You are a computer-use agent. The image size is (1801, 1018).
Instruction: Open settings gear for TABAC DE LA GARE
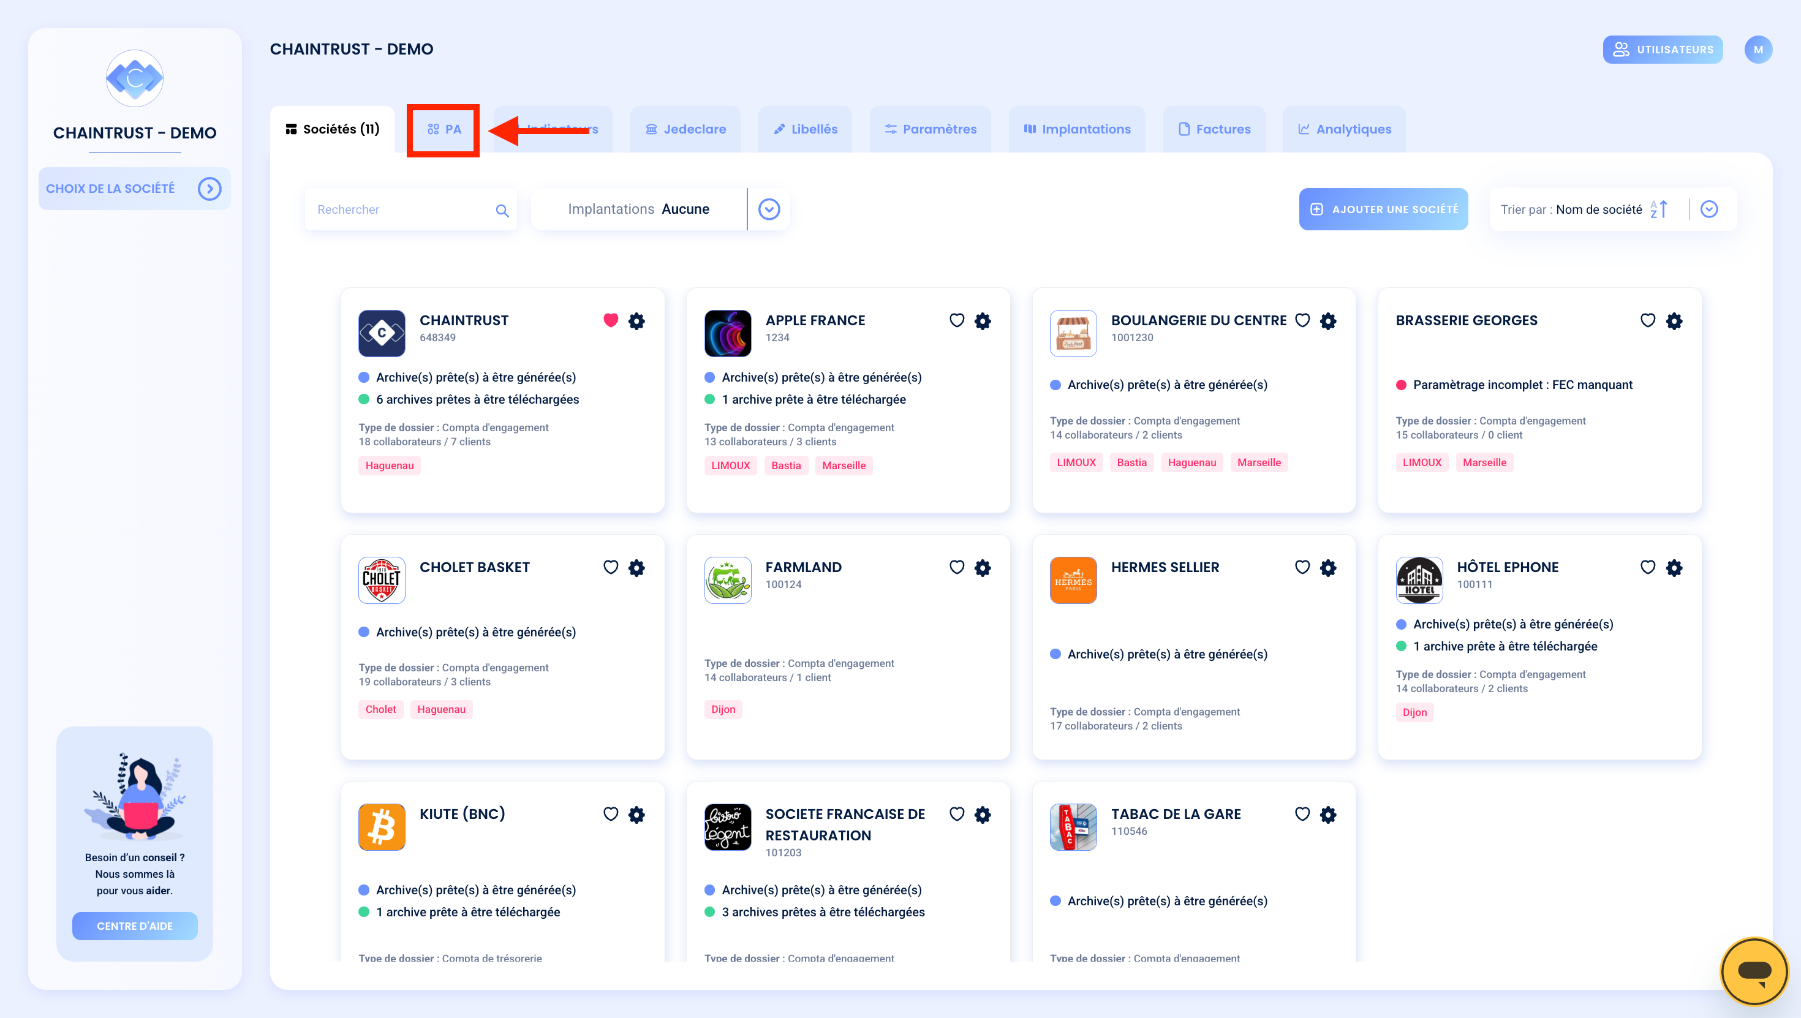[1327, 815]
